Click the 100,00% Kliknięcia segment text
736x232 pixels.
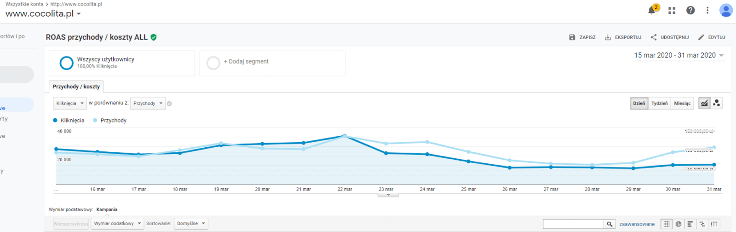pyautogui.click(x=97, y=66)
